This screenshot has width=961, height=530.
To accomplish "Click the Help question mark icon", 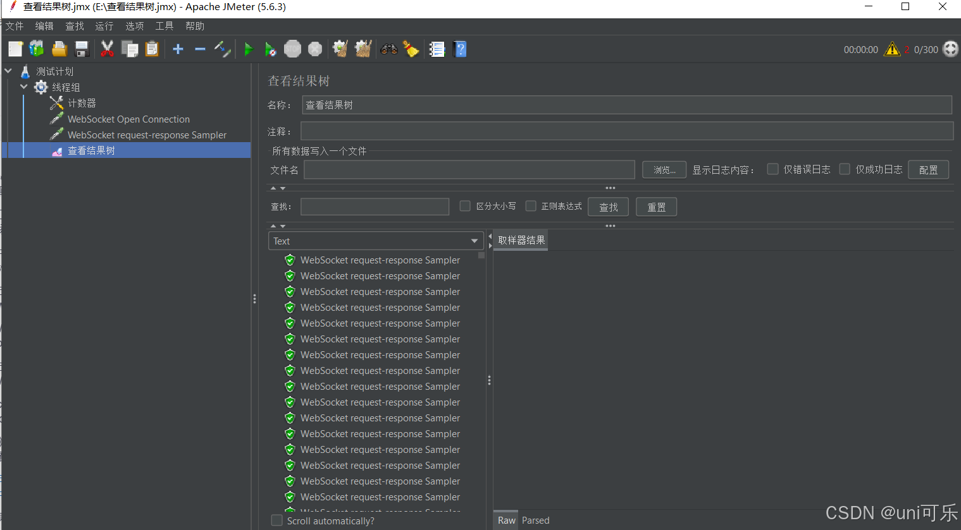I will click(461, 49).
